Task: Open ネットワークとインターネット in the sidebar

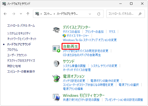Action: tap(22, 39)
